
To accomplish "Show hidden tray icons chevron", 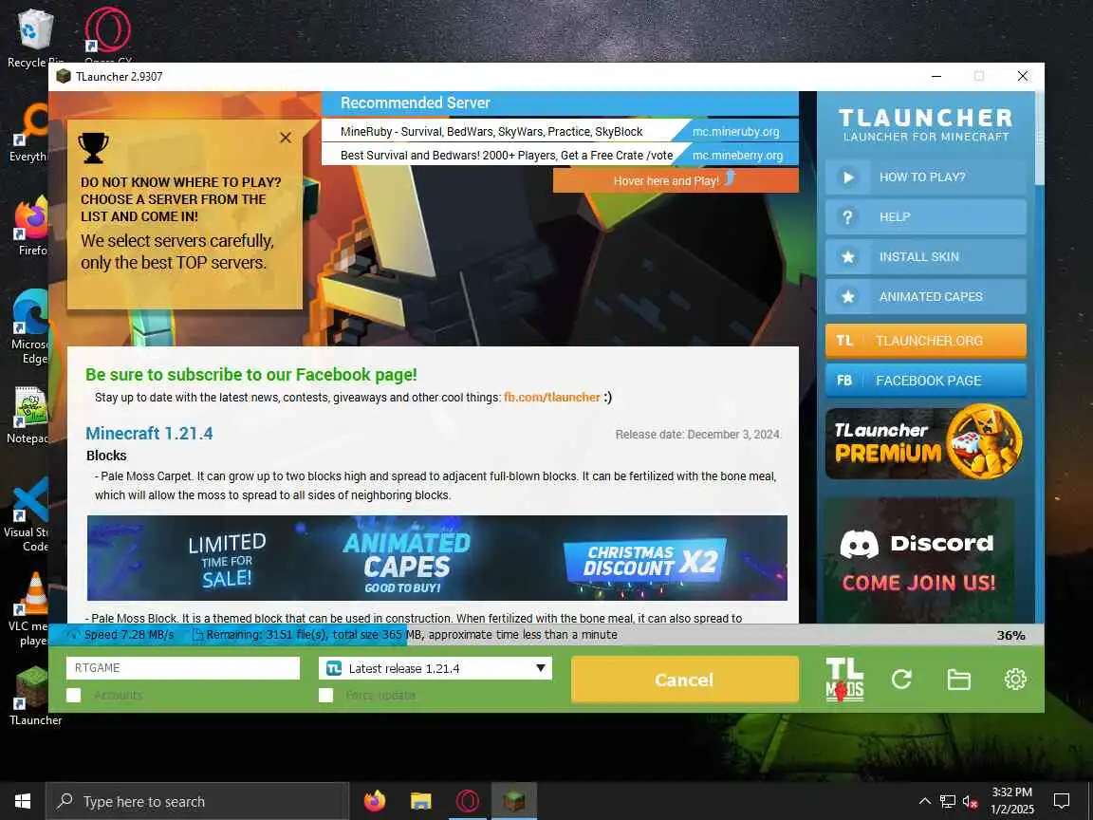I will point(924,801).
